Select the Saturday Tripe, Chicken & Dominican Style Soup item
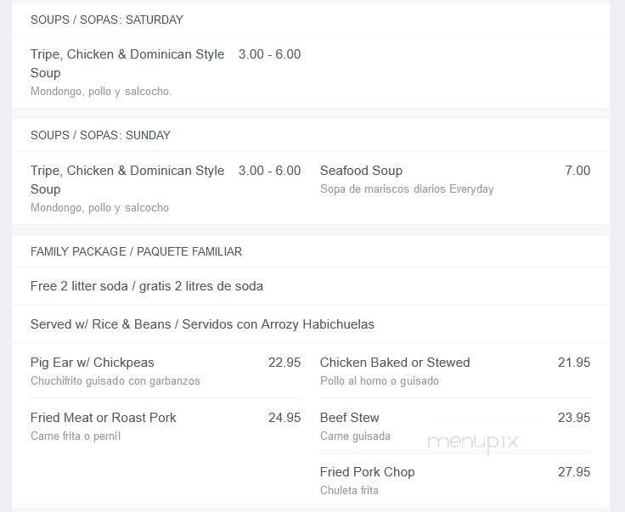Screen dimensions: 625x512 (x=127, y=64)
